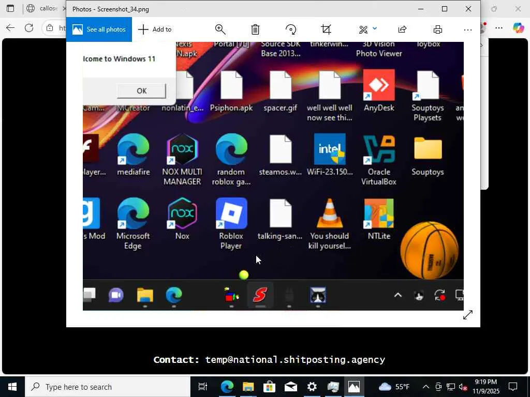530x397 pixels.
Task: Open the notification center icon
Action: (x=513, y=387)
